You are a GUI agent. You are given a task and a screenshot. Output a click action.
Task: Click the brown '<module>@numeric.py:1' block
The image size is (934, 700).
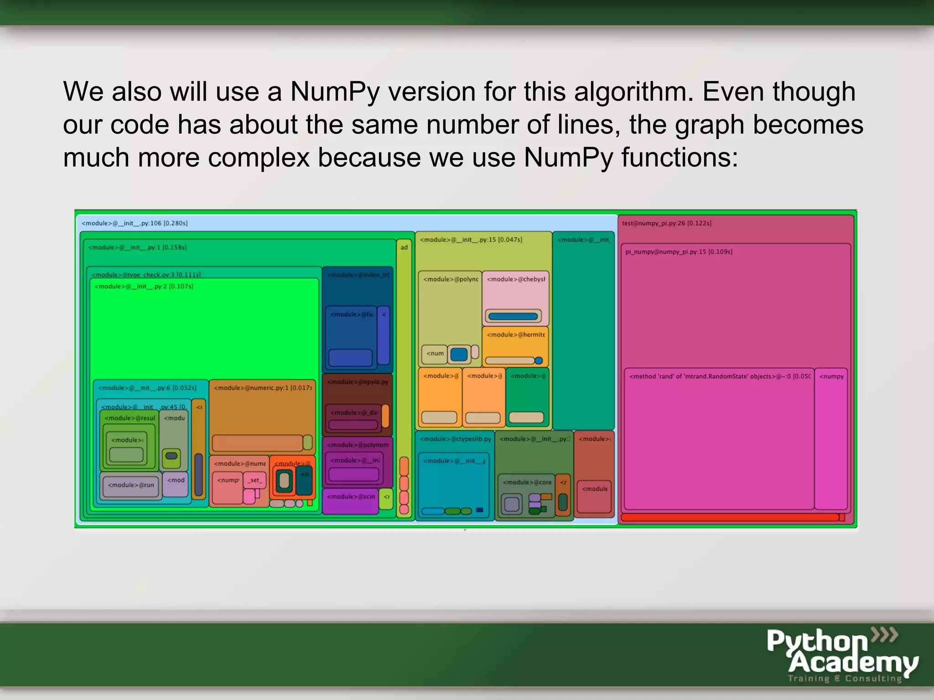point(262,417)
